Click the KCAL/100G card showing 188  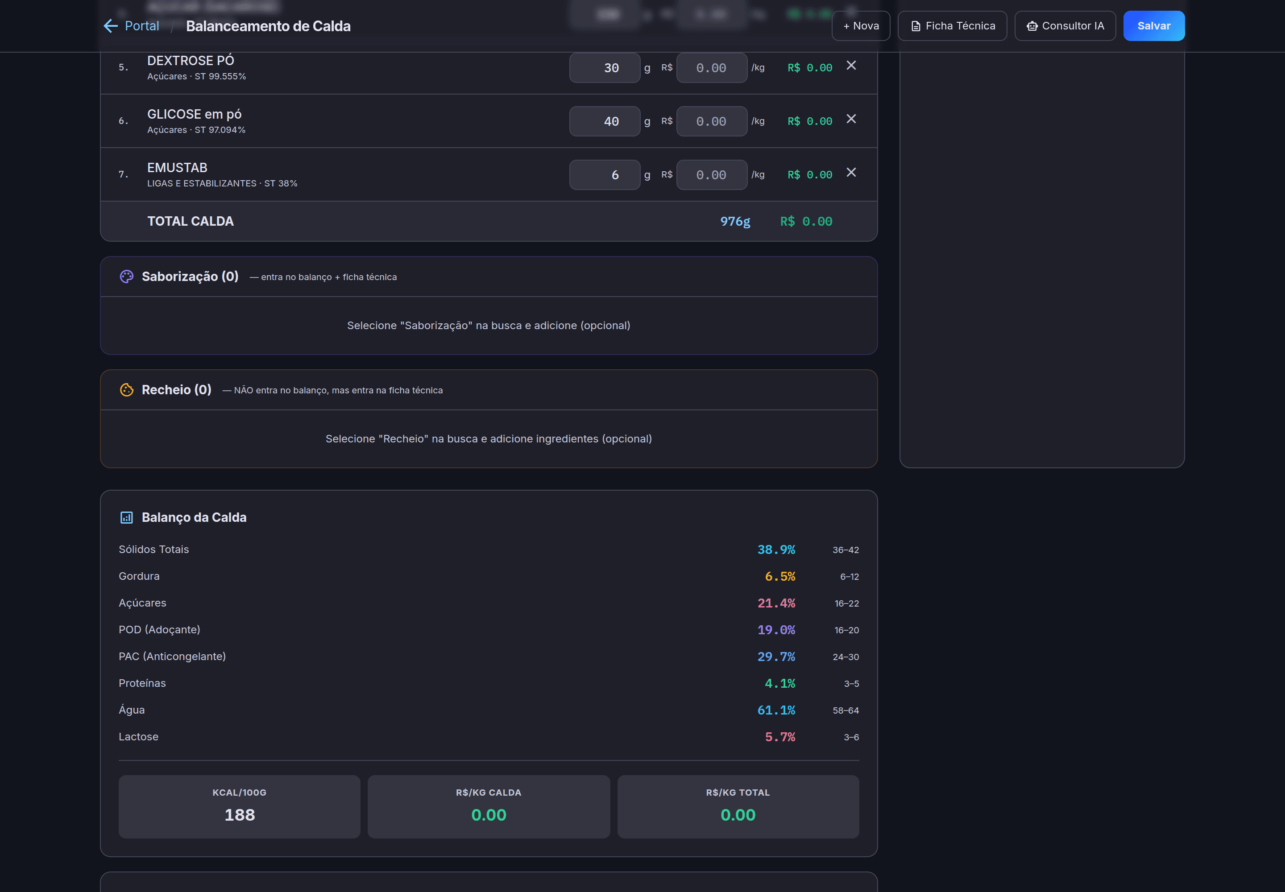click(x=239, y=806)
